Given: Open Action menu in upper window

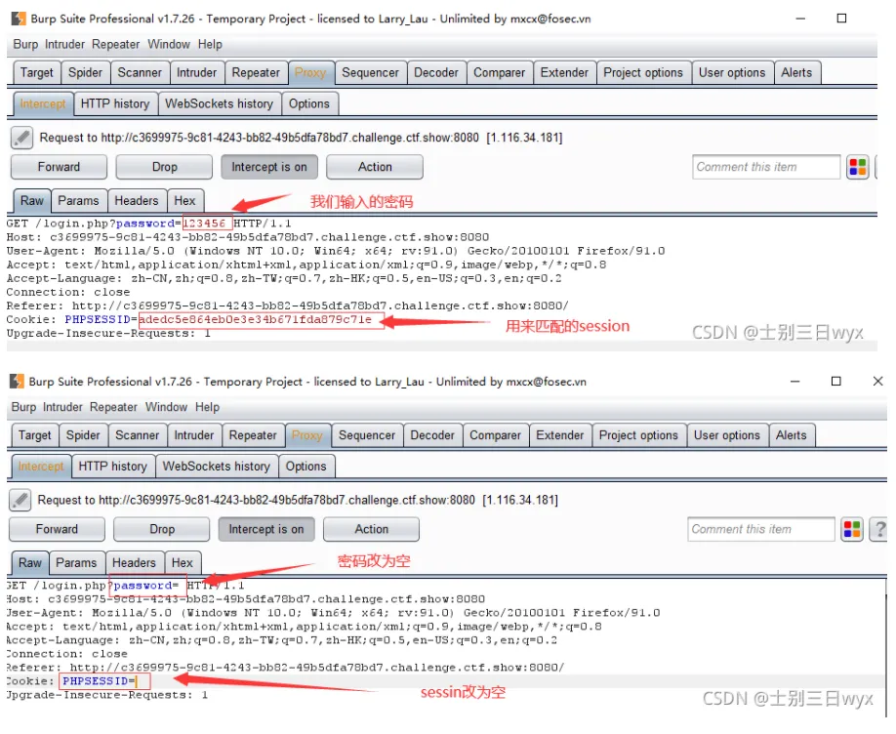Looking at the screenshot, I should coord(375,167).
